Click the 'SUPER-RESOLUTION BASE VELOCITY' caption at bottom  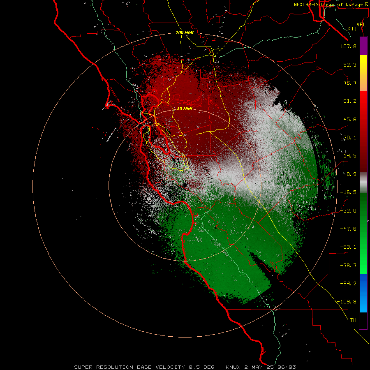(x=129, y=367)
